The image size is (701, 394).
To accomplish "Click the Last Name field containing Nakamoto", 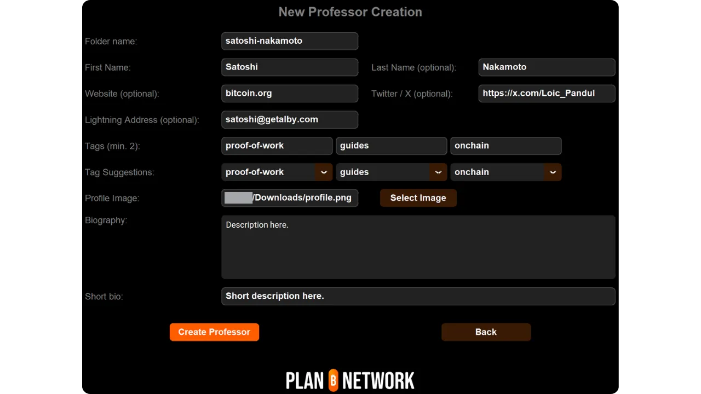I will pos(547,67).
